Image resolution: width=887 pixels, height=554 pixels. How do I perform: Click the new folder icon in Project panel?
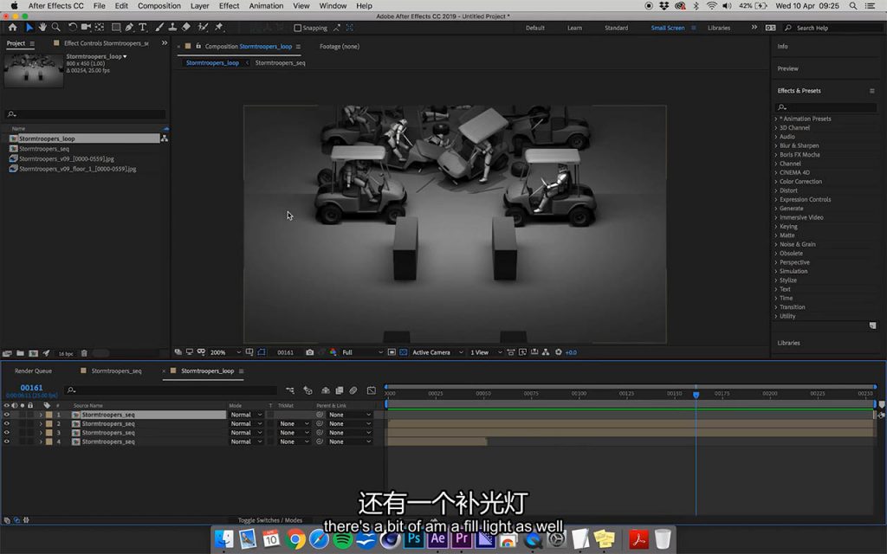click(x=21, y=353)
